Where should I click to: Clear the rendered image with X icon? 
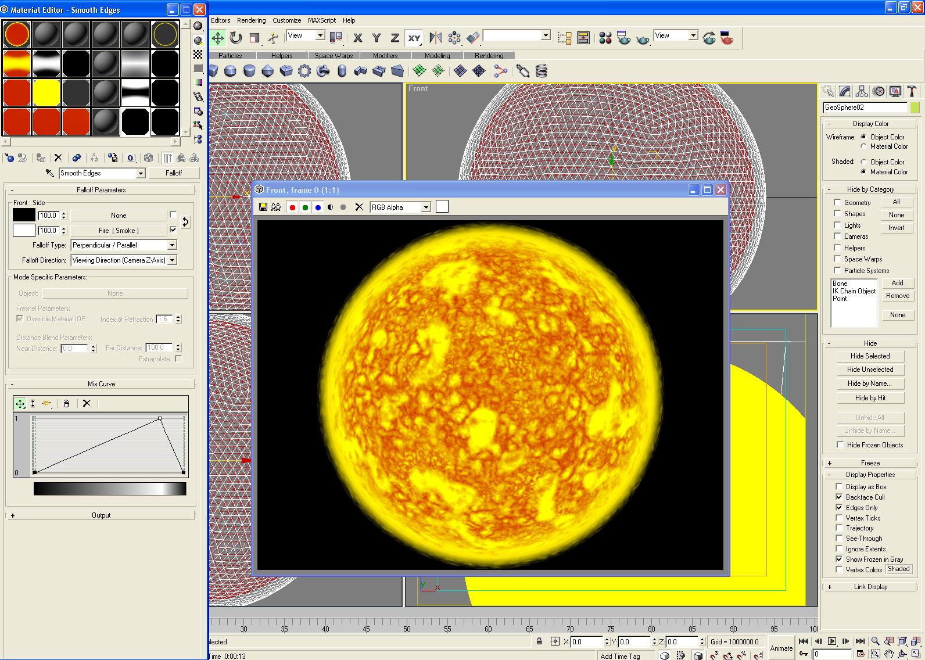tap(358, 207)
